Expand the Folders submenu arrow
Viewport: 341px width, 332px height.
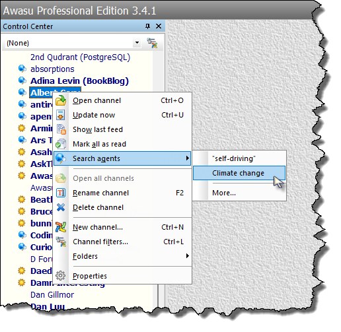pos(187,256)
